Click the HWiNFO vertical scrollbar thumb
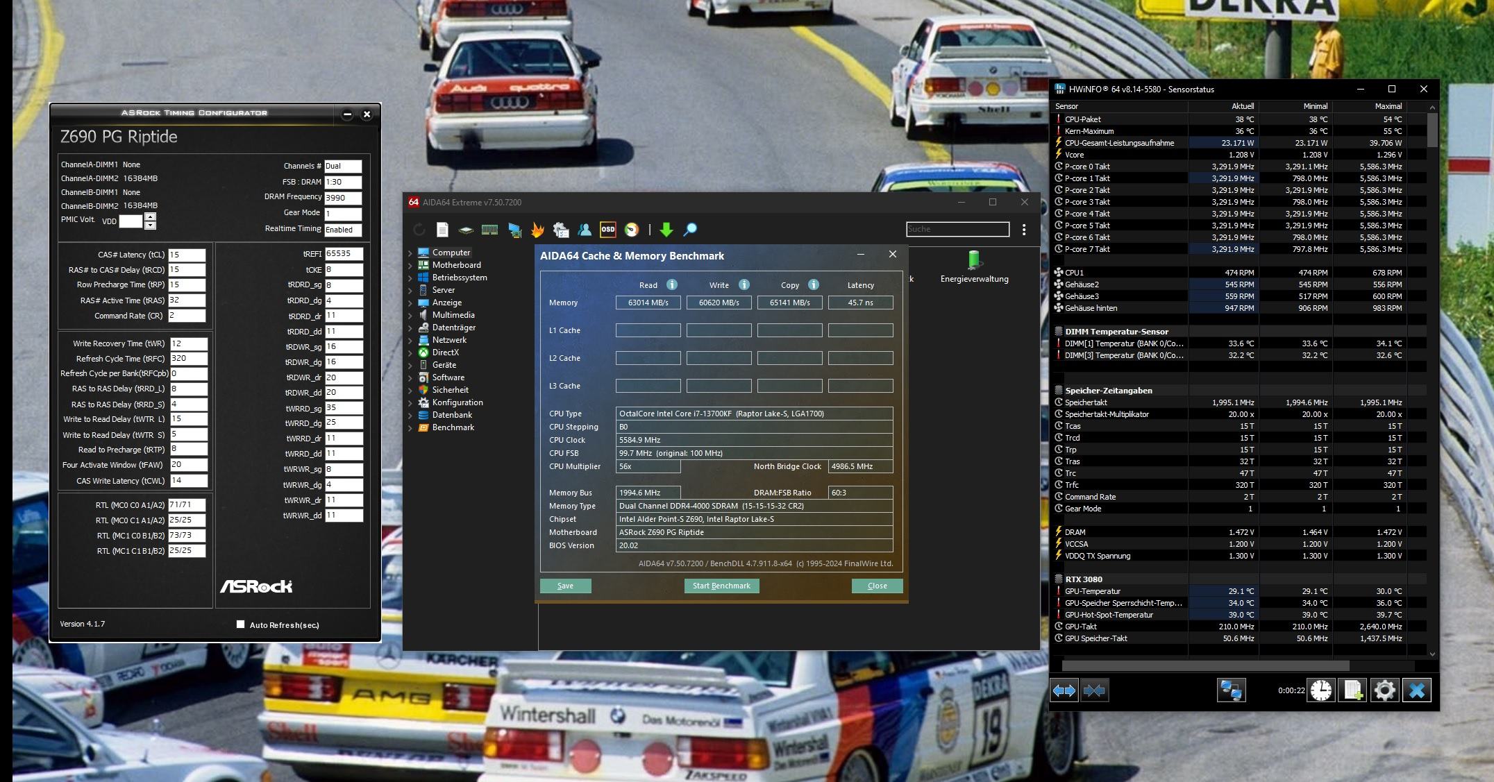 1432,130
